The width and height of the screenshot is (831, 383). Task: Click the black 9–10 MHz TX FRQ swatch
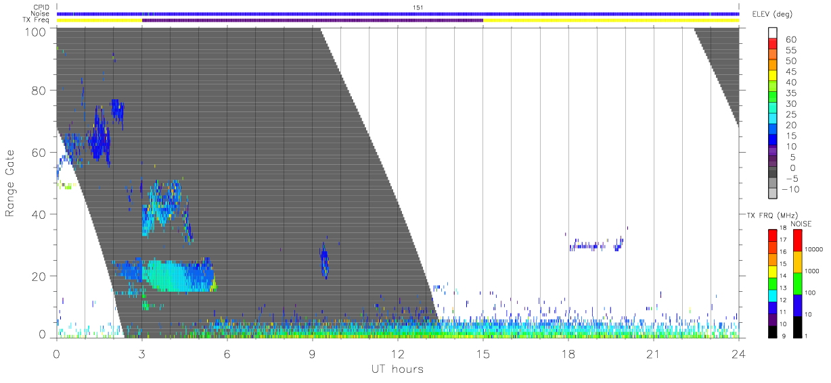tap(772, 330)
